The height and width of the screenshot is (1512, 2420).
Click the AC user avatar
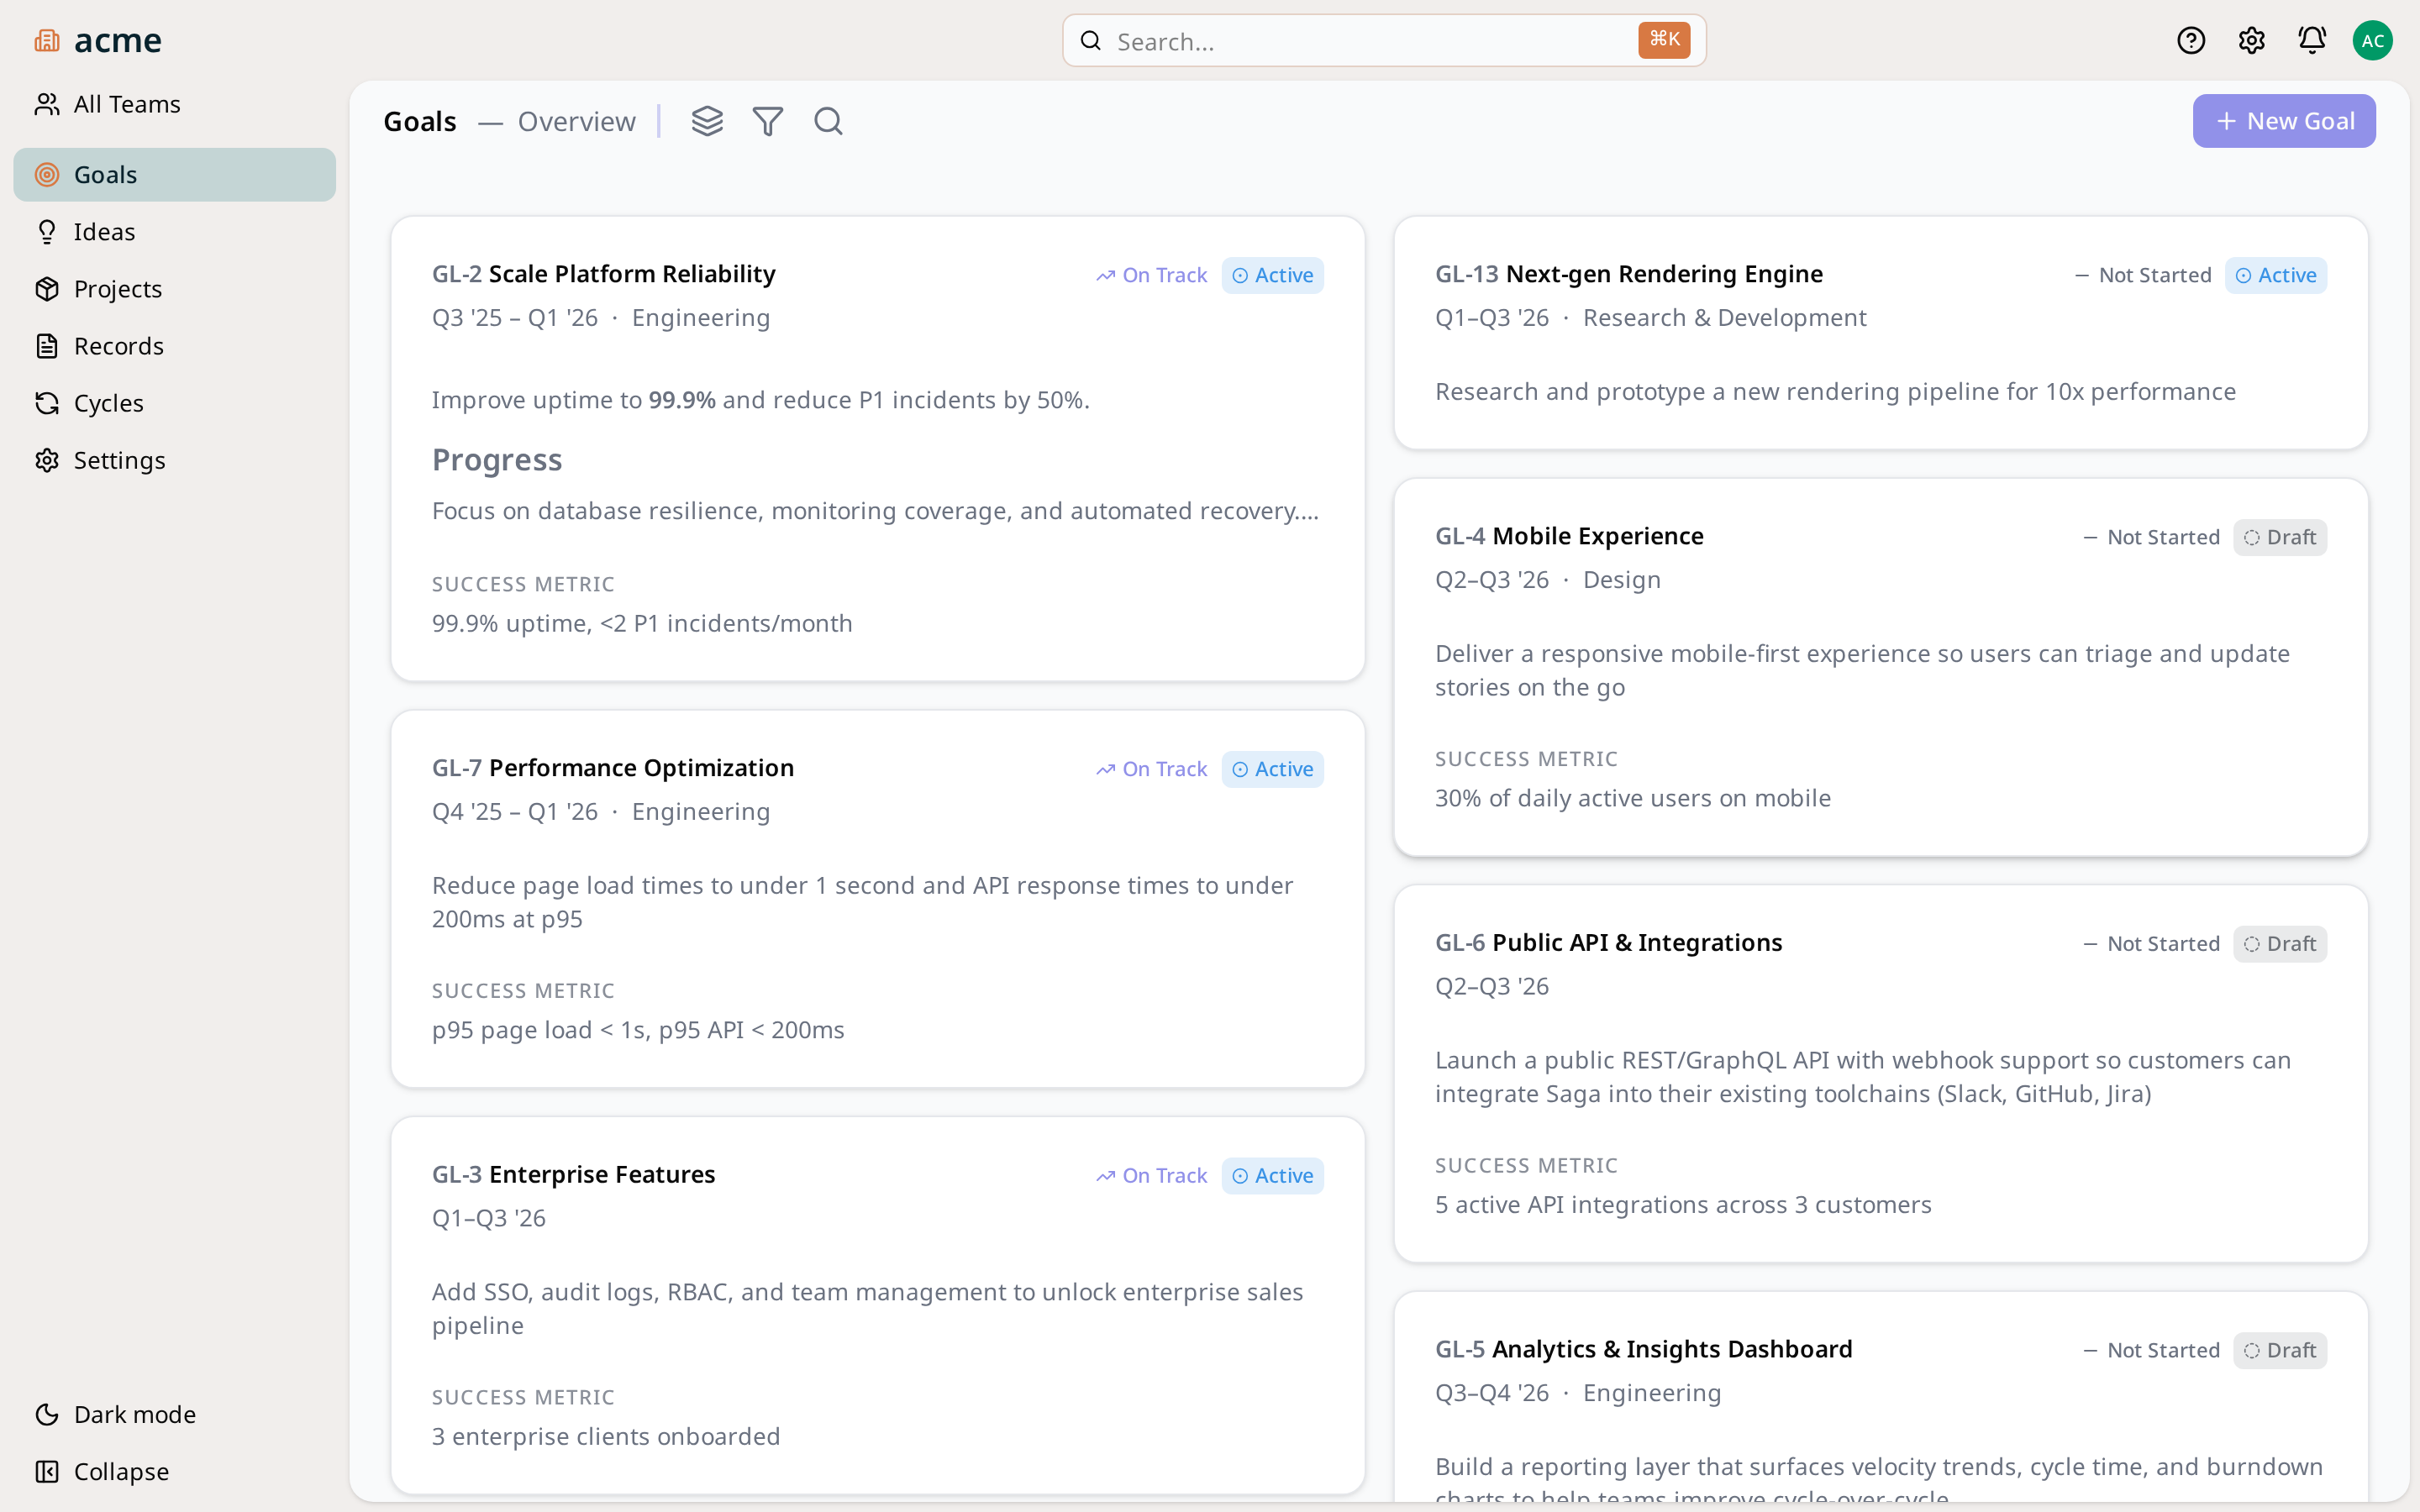[2372, 40]
